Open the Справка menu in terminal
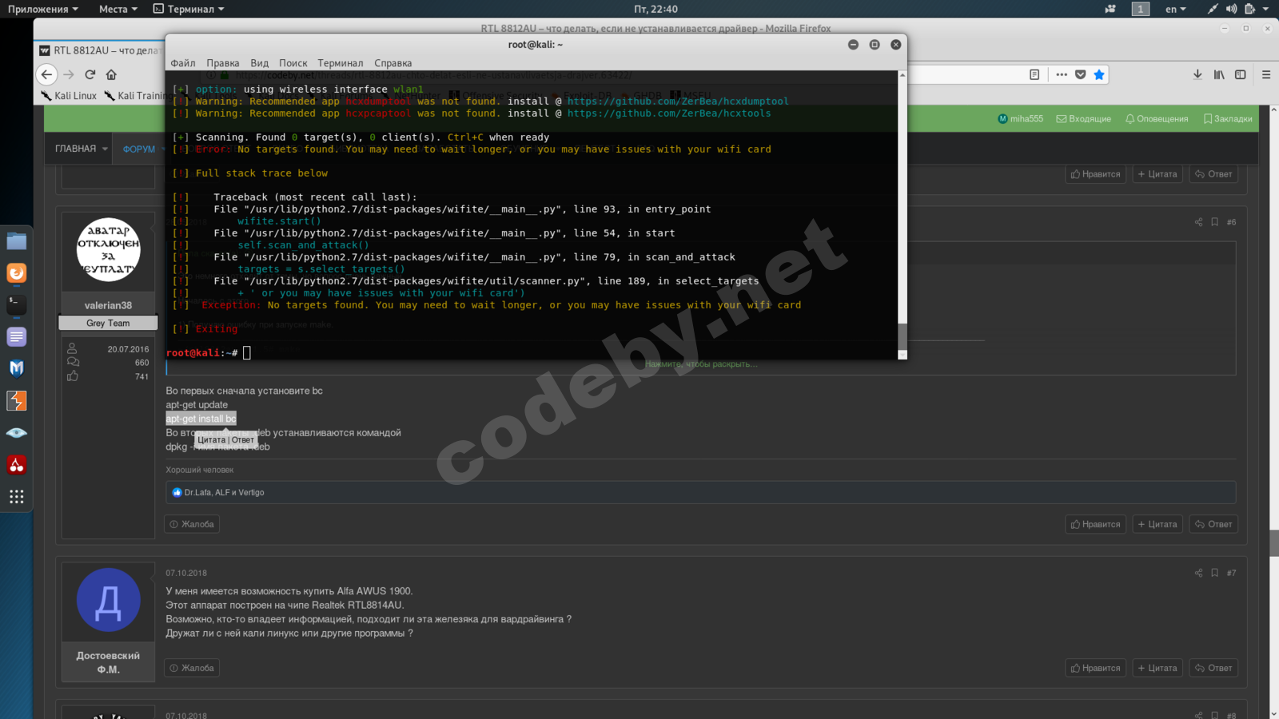Image resolution: width=1279 pixels, height=719 pixels. click(x=392, y=63)
